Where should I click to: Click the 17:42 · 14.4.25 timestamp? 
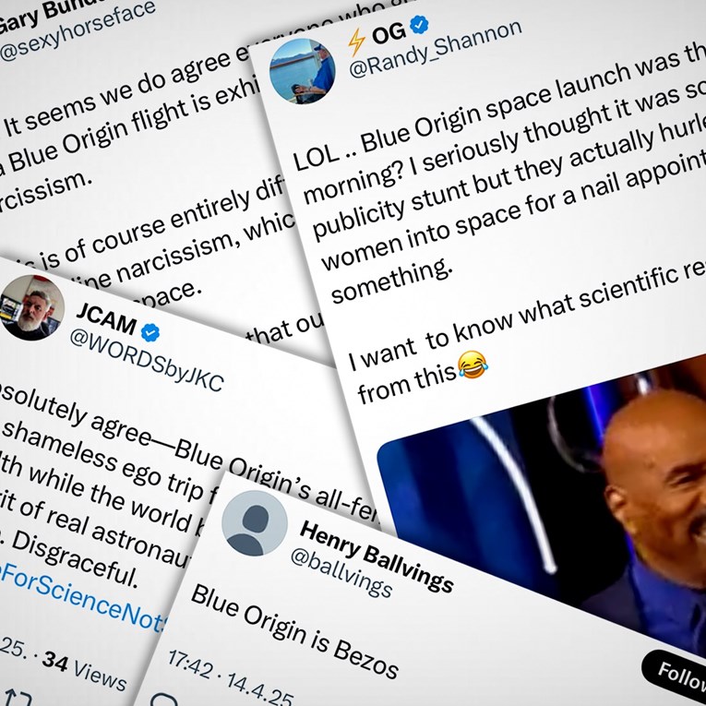(x=231, y=677)
